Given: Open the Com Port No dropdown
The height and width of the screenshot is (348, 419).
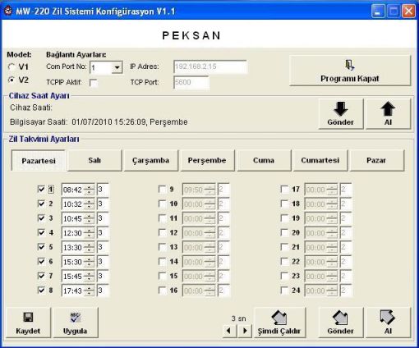Looking at the screenshot, I should coord(117,67).
